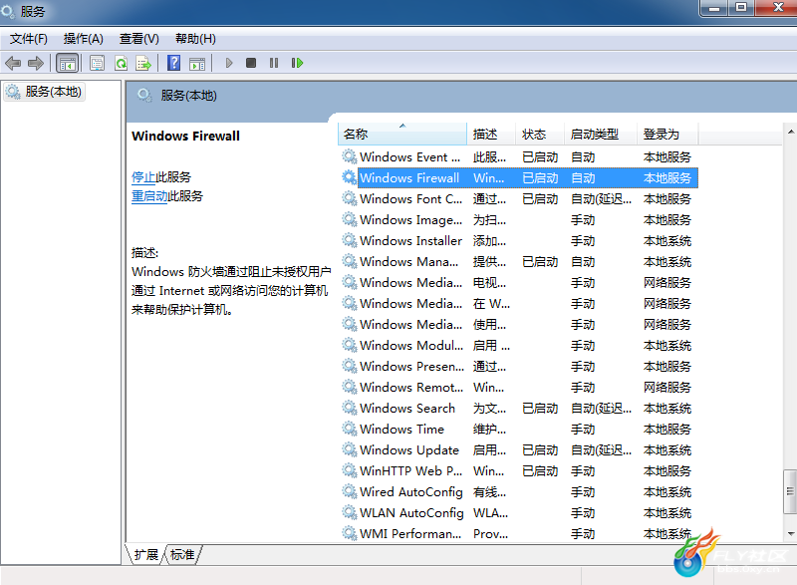Select the Windows Search service name
The height and width of the screenshot is (585, 797).
(x=407, y=409)
